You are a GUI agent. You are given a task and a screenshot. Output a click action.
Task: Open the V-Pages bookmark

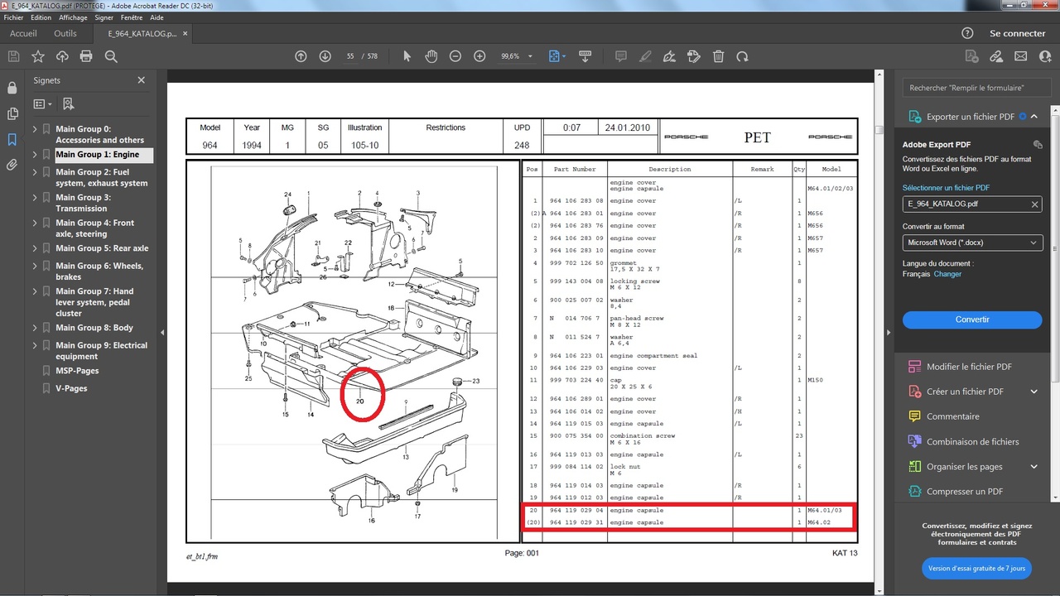pyautogui.click(x=71, y=388)
